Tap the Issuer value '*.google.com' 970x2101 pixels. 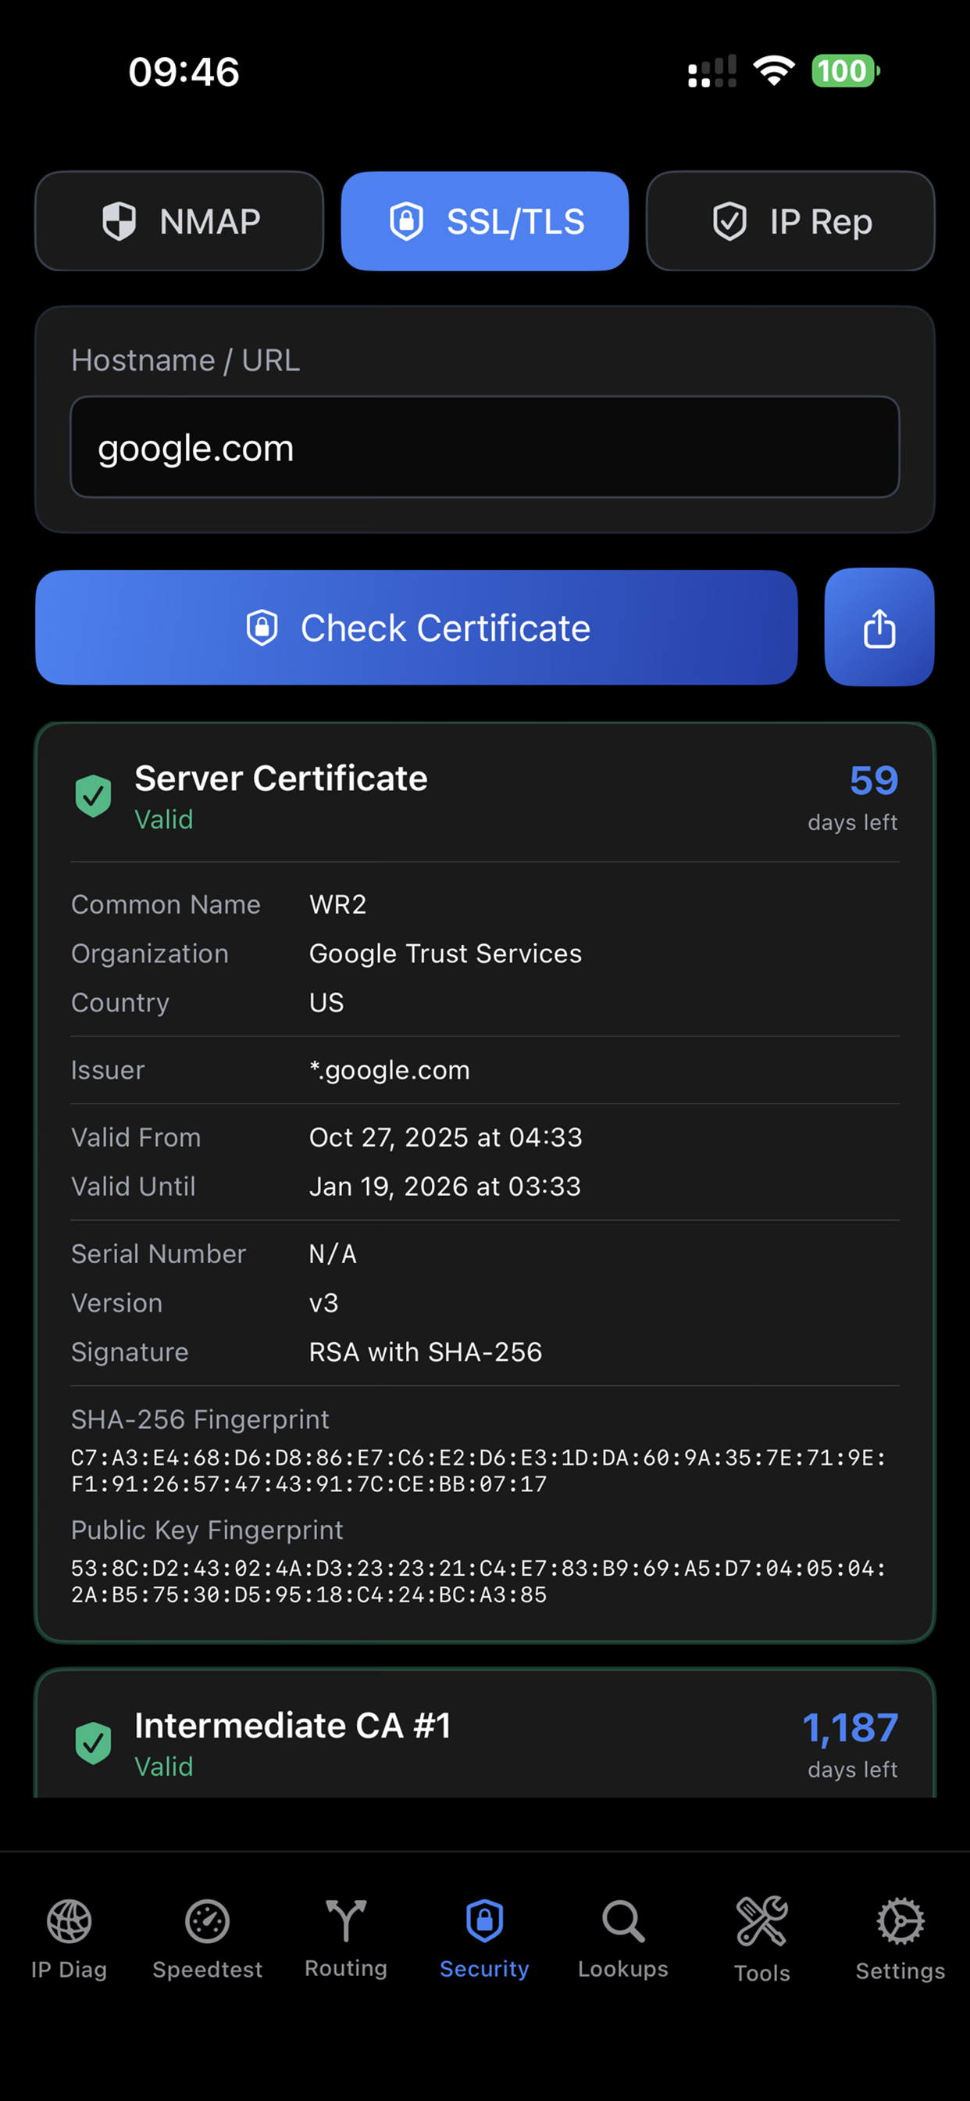click(390, 1070)
